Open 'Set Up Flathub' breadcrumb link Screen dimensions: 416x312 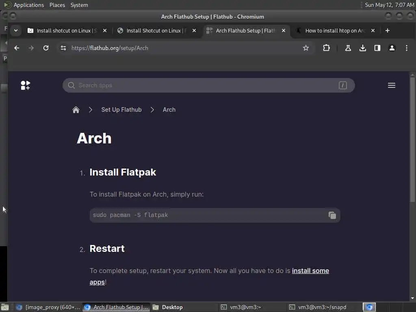[121, 110]
